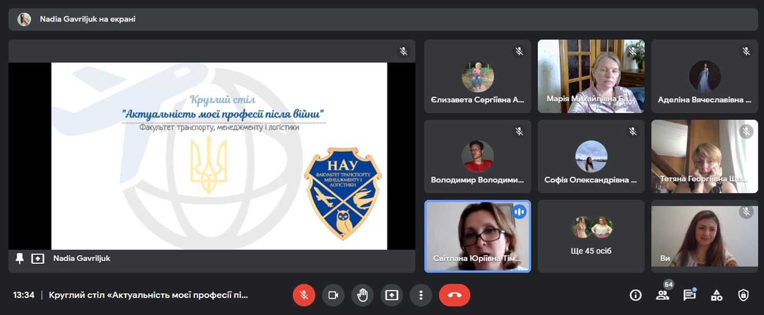
Task: Click the present screen button
Action: pos(392,295)
